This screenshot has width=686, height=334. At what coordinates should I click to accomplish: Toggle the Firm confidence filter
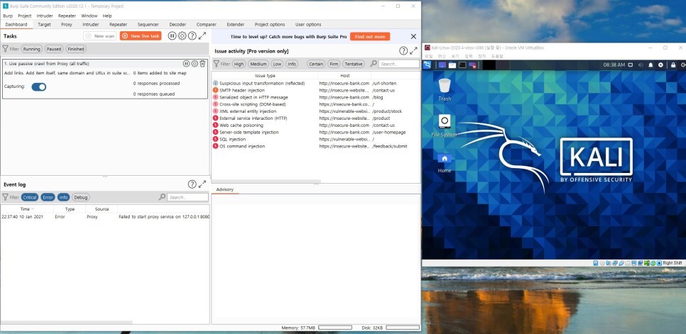[334, 64]
